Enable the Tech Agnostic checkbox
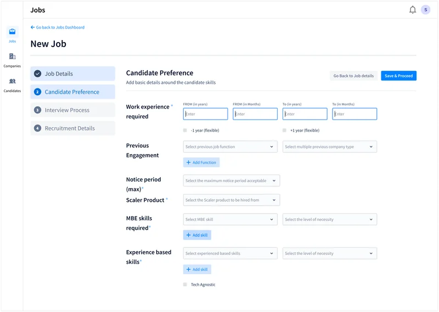The height and width of the screenshot is (312, 439). click(185, 284)
